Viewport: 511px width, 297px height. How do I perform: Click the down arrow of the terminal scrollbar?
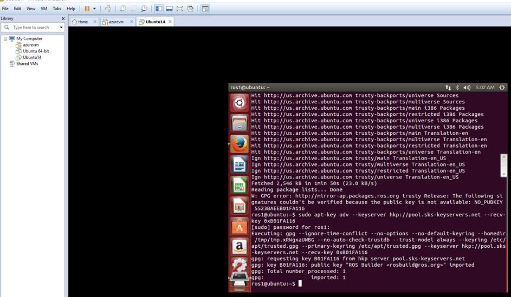503,174
